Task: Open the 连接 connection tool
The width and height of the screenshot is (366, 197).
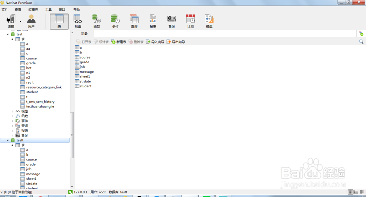Action: click(11, 21)
